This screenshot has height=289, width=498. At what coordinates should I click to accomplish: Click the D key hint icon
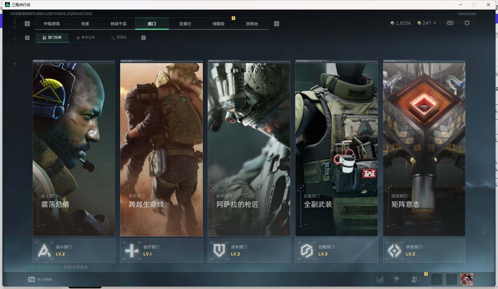click(x=143, y=38)
